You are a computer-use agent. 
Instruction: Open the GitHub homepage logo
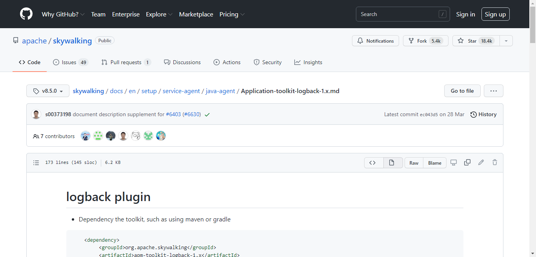[26, 14]
